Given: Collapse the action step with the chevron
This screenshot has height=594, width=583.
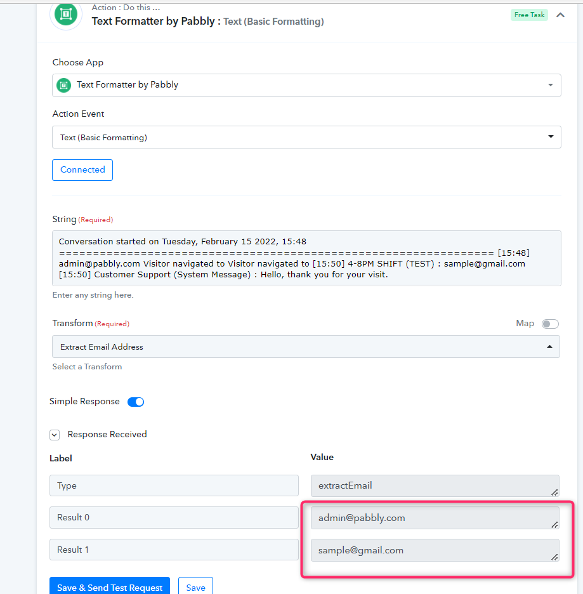Looking at the screenshot, I should pyautogui.click(x=560, y=15).
